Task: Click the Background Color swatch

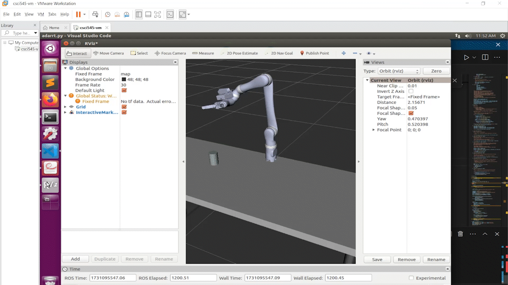Action: click(x=124, y=80)
